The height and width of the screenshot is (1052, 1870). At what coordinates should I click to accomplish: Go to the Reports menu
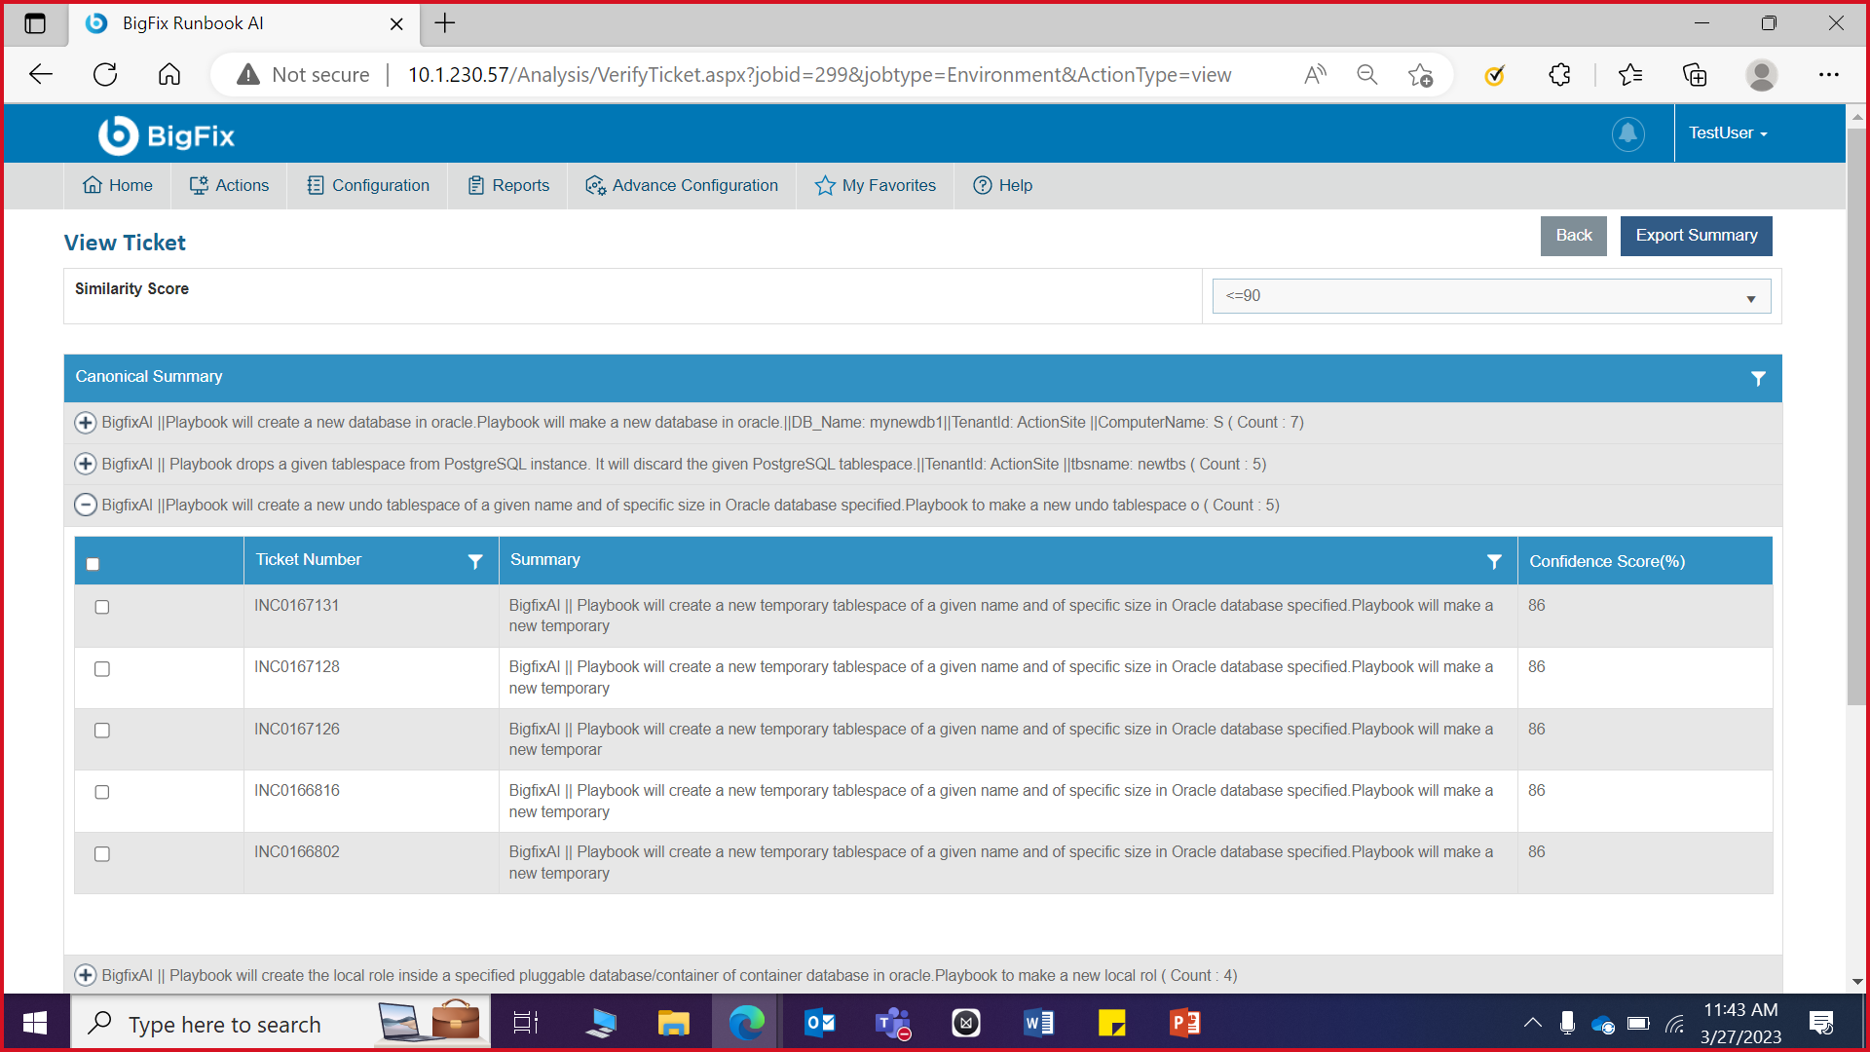pos(508,185)
